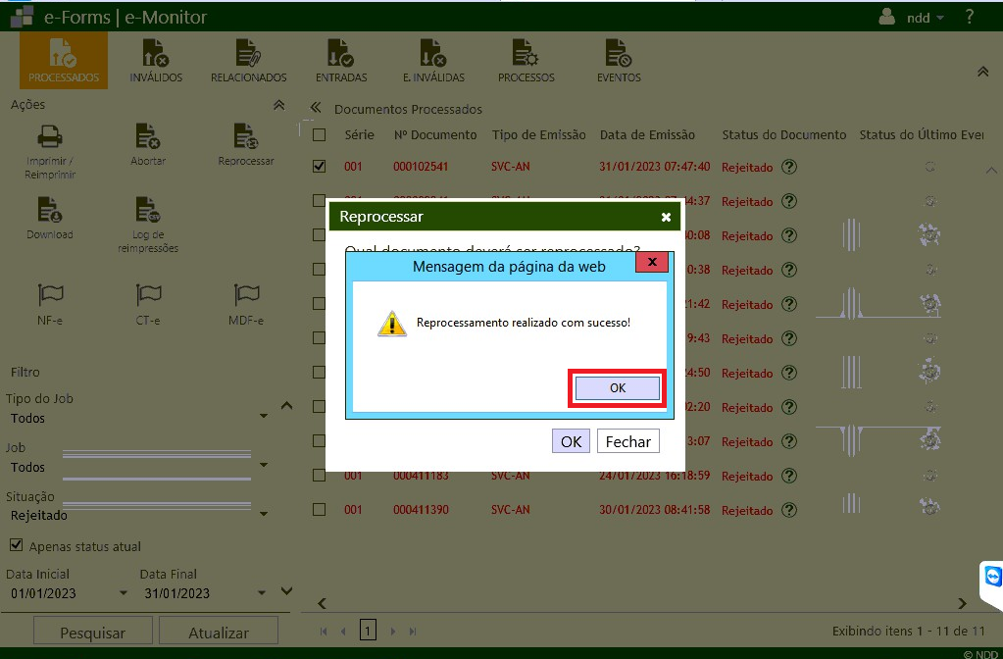Viewport: 1003px width, 659px height.
Task: Sort by Nº Documento column header
Action: click(x=435, y=135)
